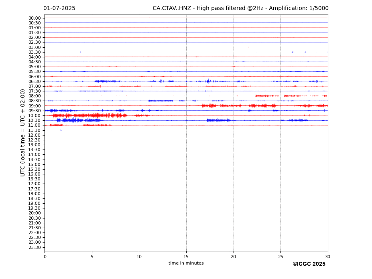Click the date label 01-07-2025
Screen dimensions: 372x279
click(59, 8)
